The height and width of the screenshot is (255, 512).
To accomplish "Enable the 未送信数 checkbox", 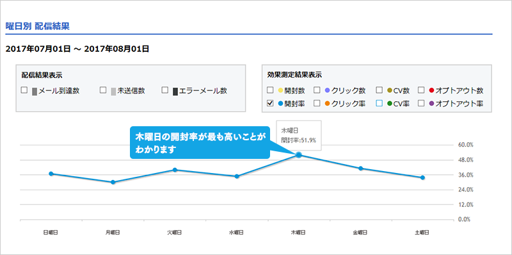I will (103, 90).
